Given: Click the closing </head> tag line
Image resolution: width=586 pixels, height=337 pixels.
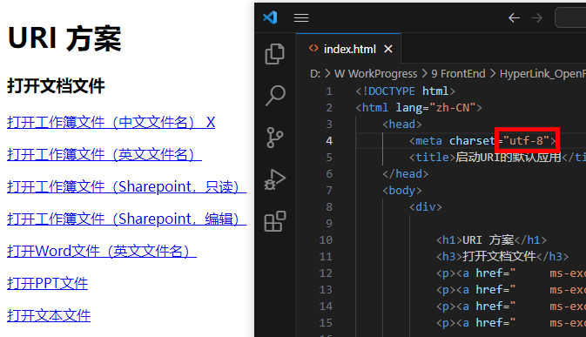Looking at the screenshot, I should pyautogui.click(x=406, y=174).
